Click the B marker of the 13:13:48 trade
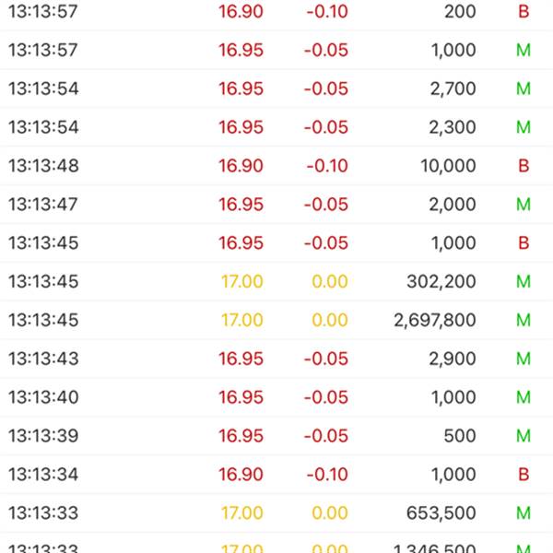553x553 pixels. coord(524,166)
